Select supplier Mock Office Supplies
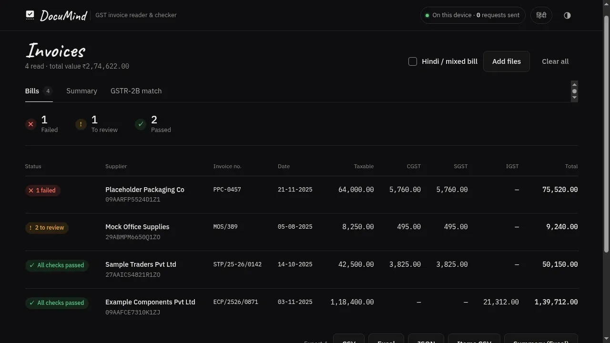 [137, 227]
